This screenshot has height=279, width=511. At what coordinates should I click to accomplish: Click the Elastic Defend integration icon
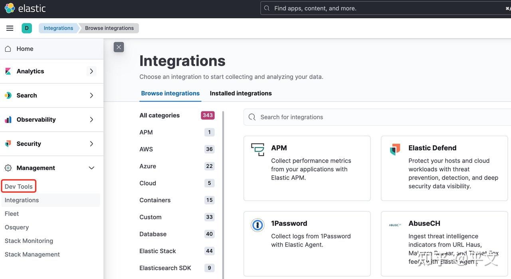click(x=395, y=149)
